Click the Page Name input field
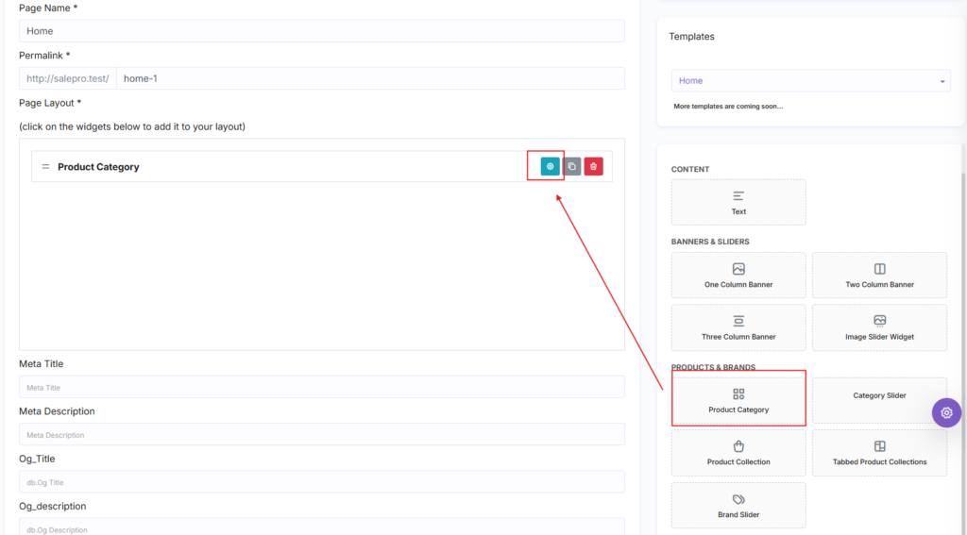This screenshot has width=967, height=535. tap(321, 31)
